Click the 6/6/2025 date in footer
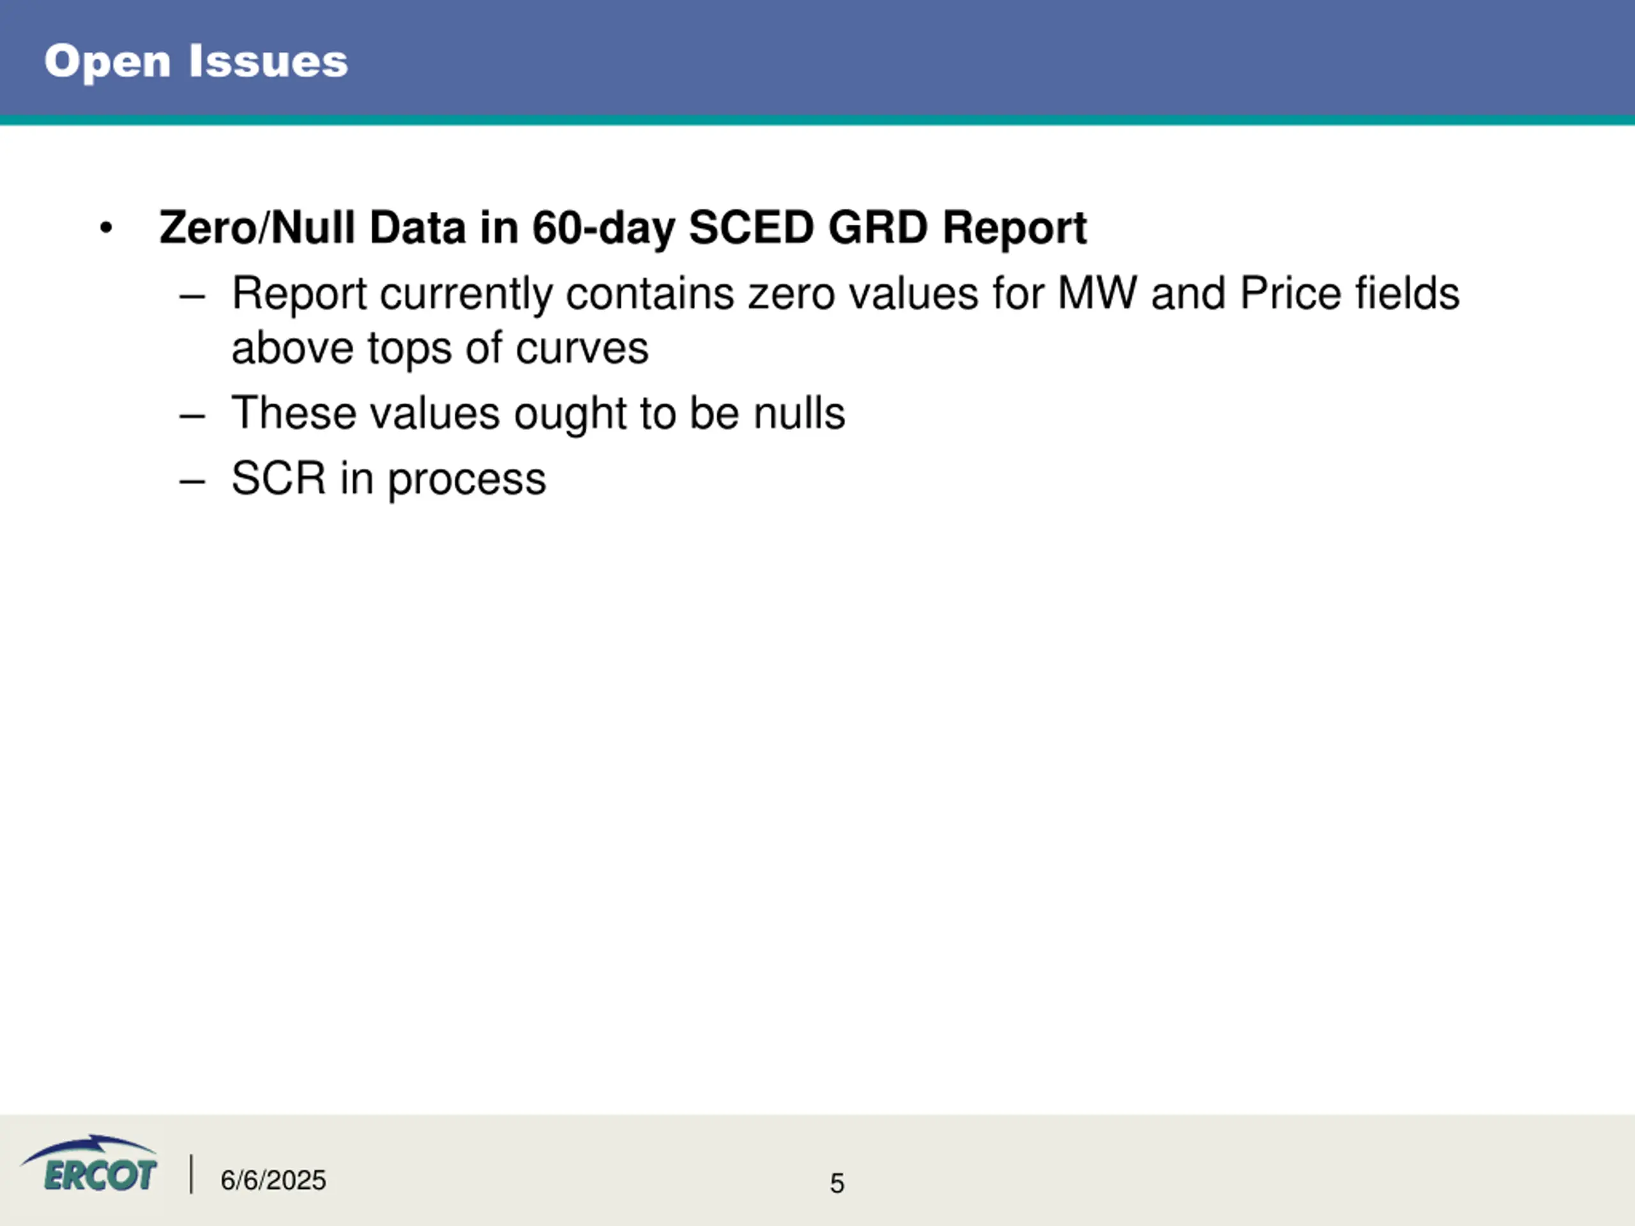 (x=273, y=1180)
